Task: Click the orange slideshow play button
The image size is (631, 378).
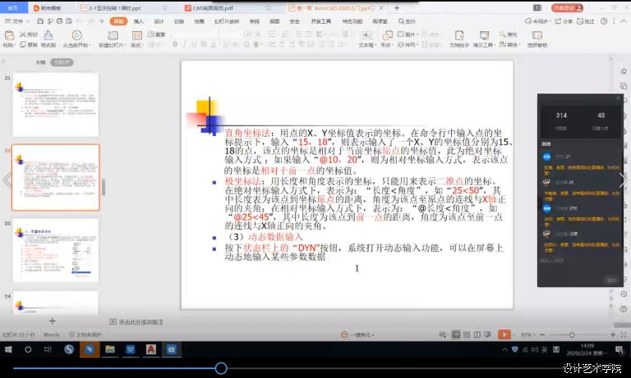Action: tap(504, 335)
